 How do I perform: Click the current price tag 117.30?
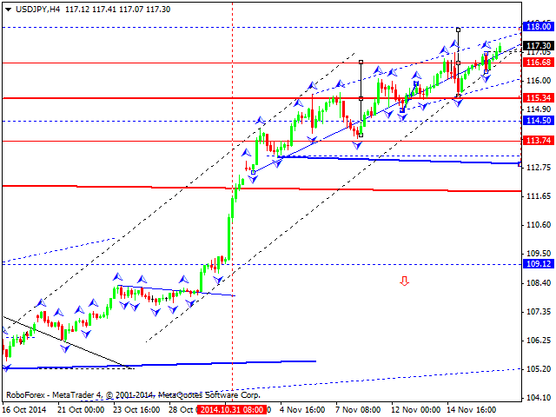(x=539, y=45)
